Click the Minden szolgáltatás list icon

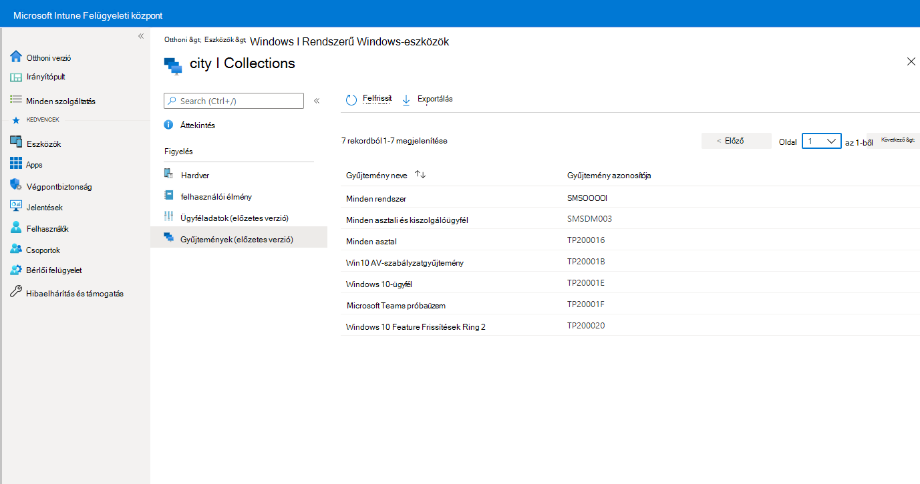coord(16,99)
